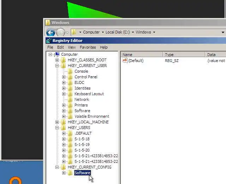Open recent pages dropdown beside Forward button
Viewport: 226px width, 184px height.
click(67, 33)
